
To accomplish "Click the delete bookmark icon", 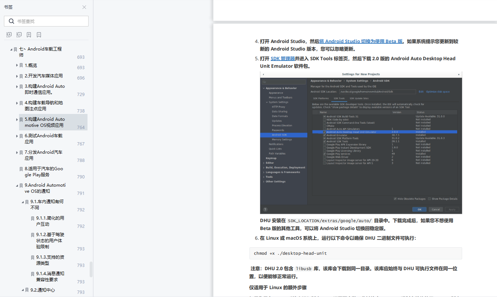I will click(39, 35).
